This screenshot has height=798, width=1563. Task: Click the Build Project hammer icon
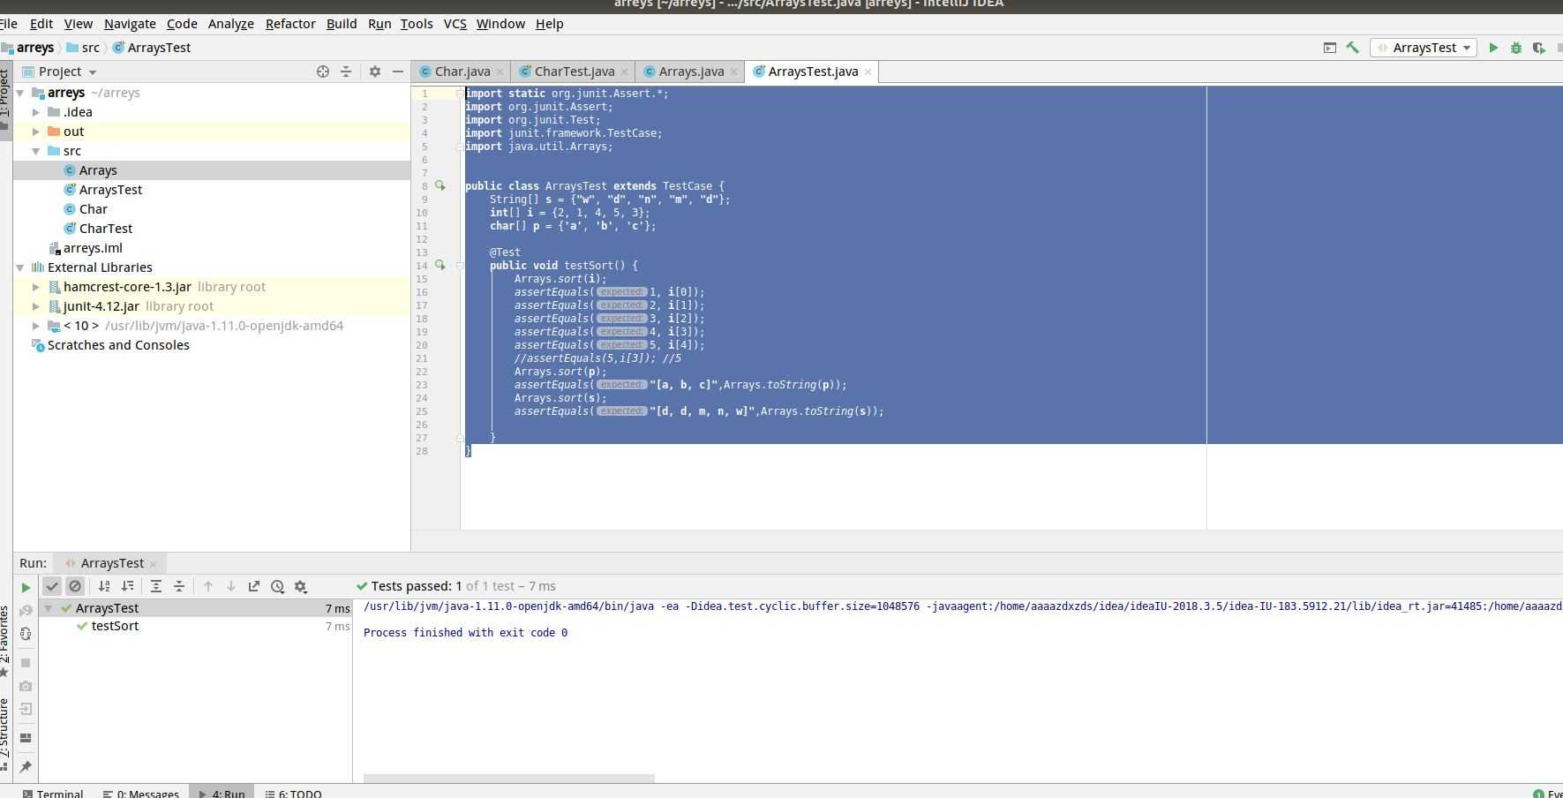(1352, 48)
